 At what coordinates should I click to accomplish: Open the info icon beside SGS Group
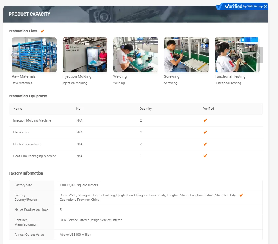(x=265, y=7)
